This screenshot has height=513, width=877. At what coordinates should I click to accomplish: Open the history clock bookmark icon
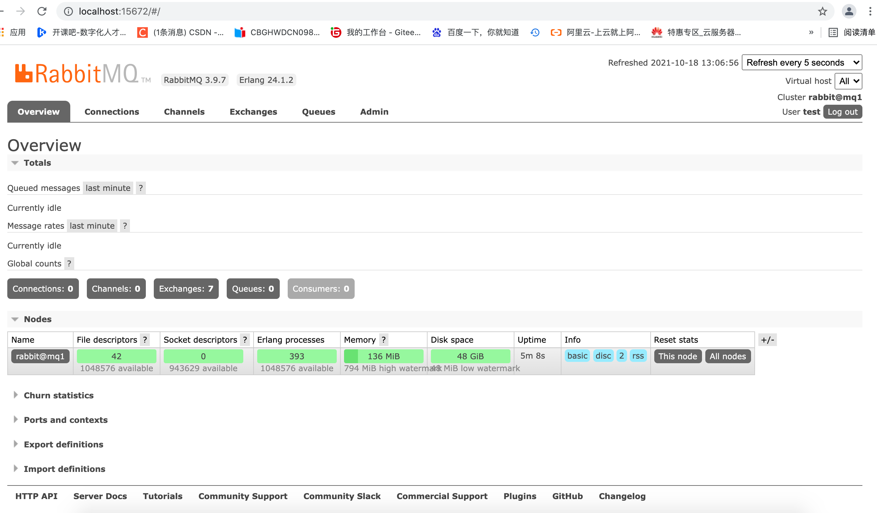535,32
